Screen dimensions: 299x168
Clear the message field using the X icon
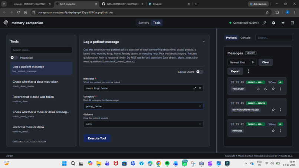200,88
